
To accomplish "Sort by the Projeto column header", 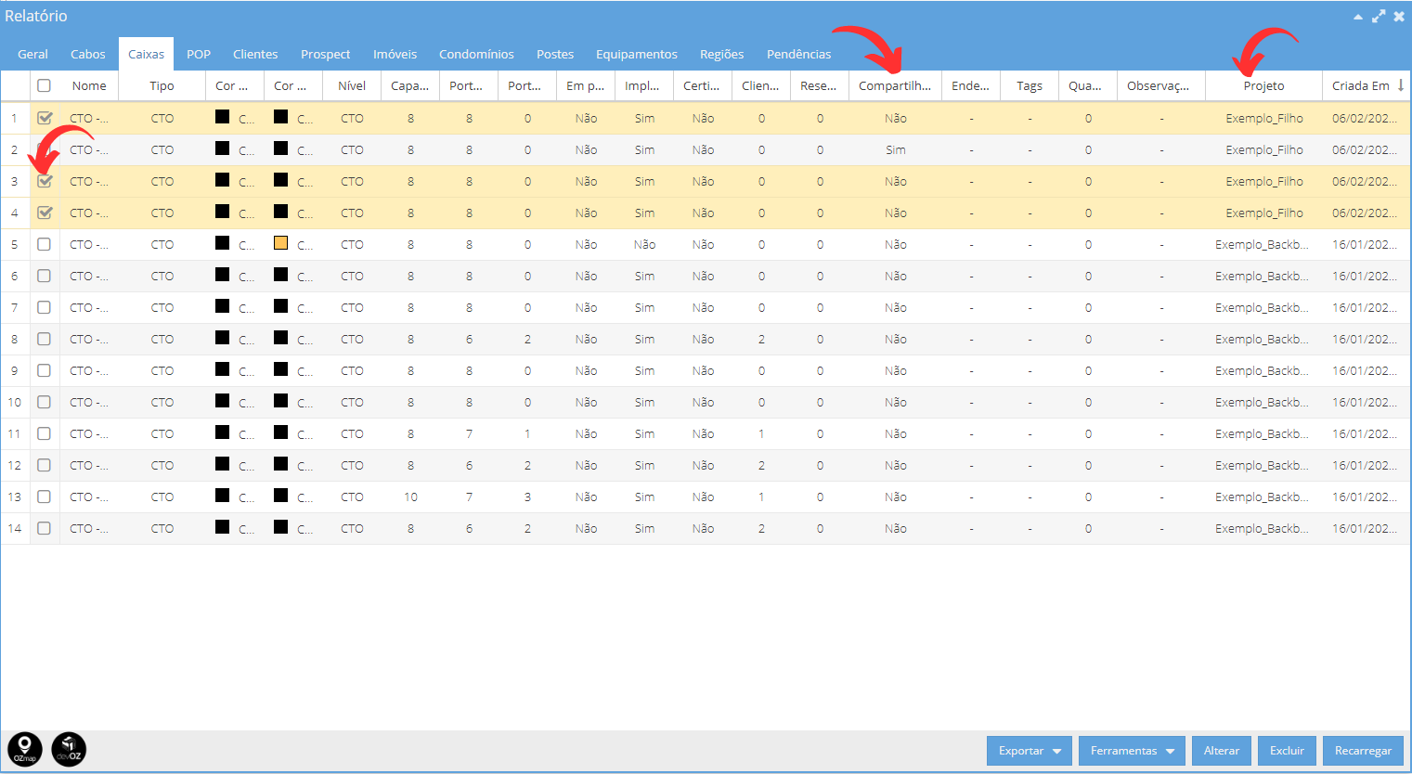I will pyautogui.click(x=1263, y=85).
